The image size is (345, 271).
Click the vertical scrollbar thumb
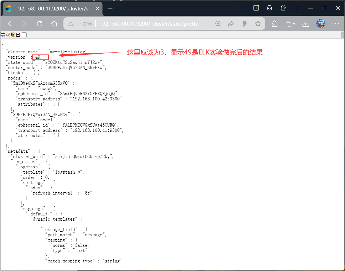pos(343,35)
